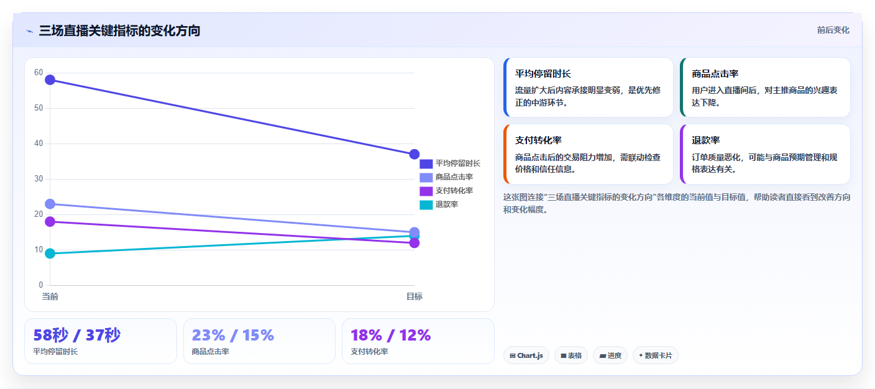Select the 18% / 12% stat card
The height and width of the screenshot is (389, 875).
pyautogui.click(x=418, y=341)
